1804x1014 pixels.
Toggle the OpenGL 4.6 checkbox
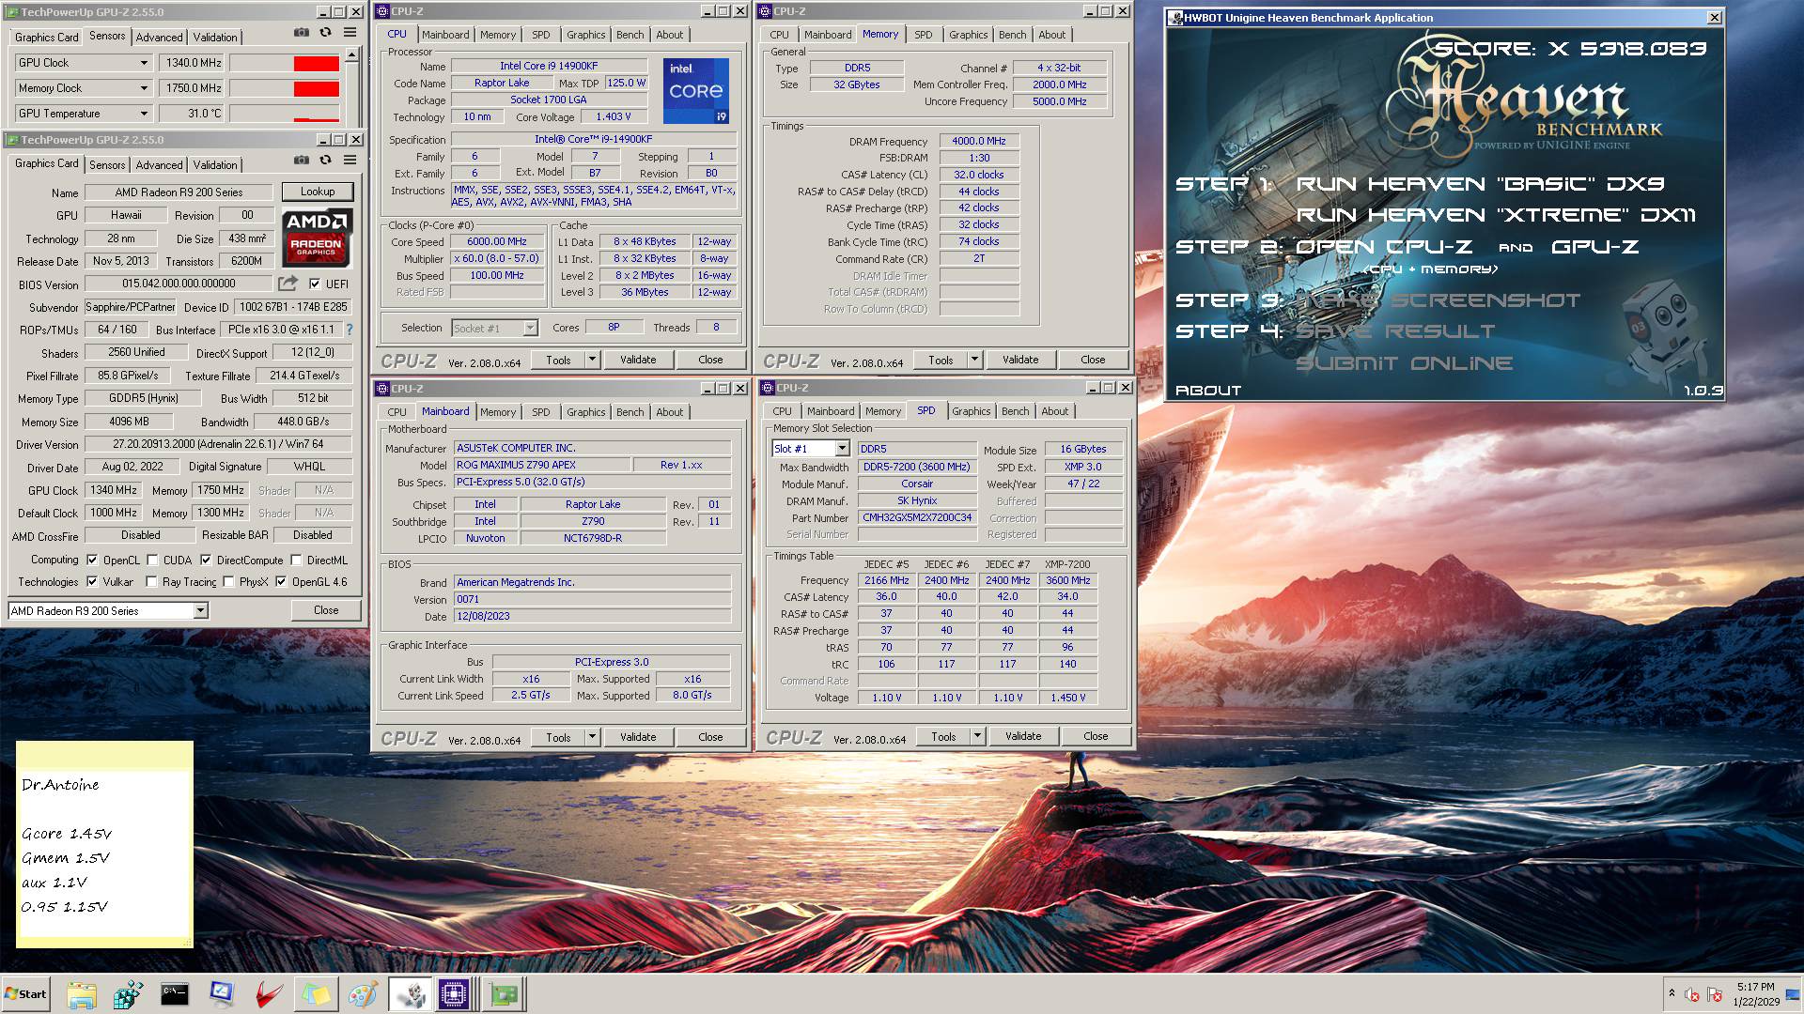pyautogui.click(x=281, y=582)
